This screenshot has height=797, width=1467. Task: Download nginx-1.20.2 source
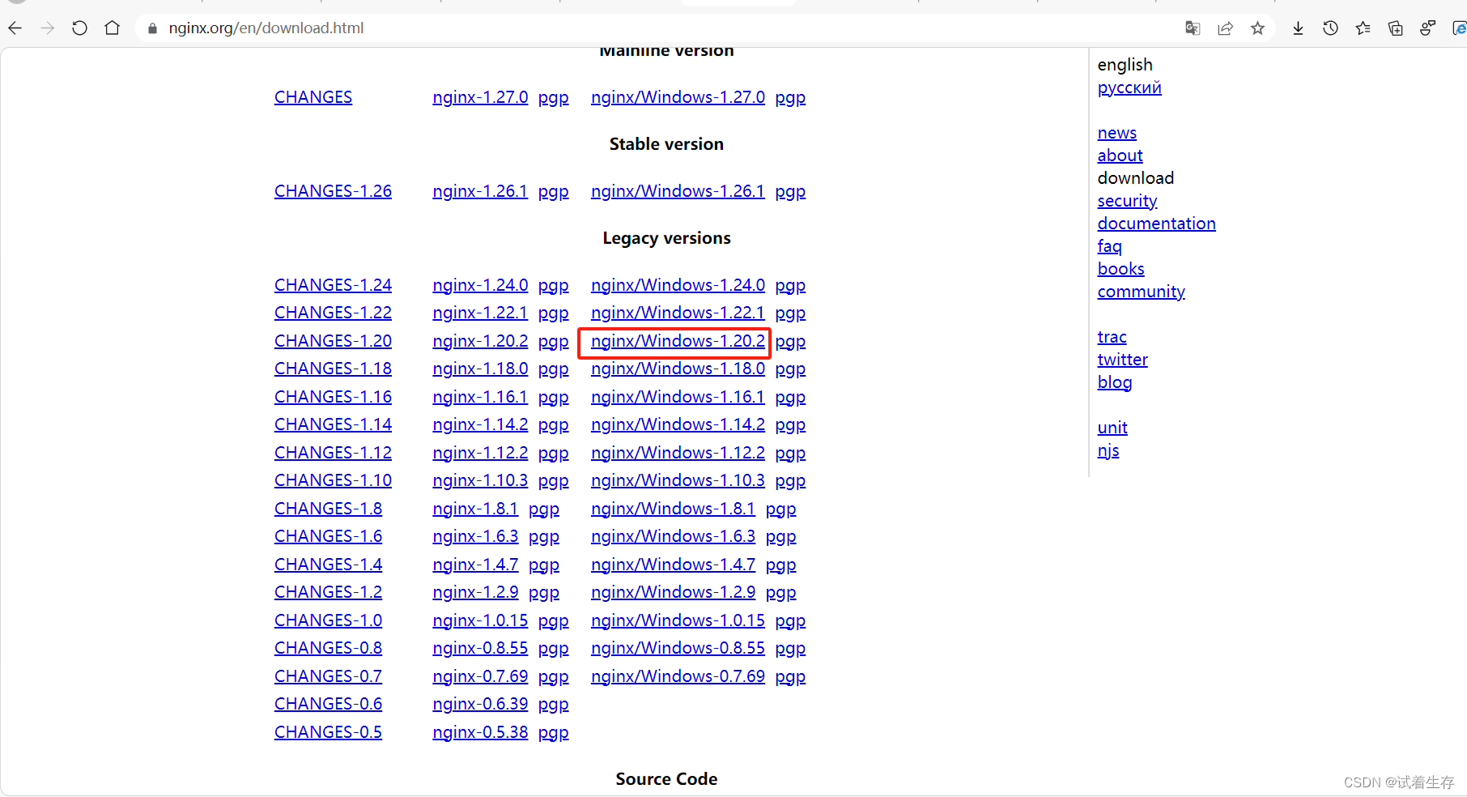pos(480,341)
